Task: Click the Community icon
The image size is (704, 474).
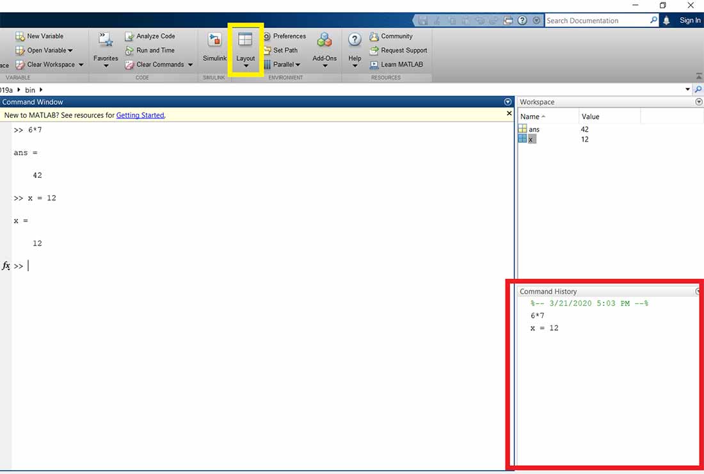Action: 374,36
